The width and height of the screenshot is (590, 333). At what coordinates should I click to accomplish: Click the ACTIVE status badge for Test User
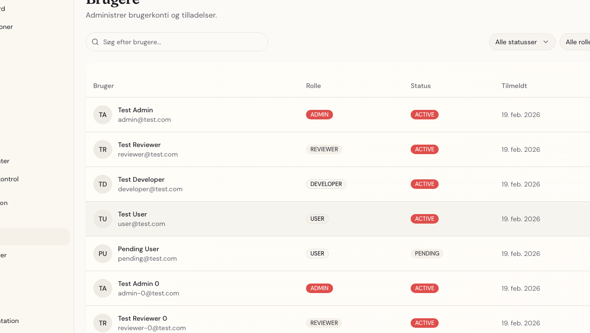click(424, 219)
